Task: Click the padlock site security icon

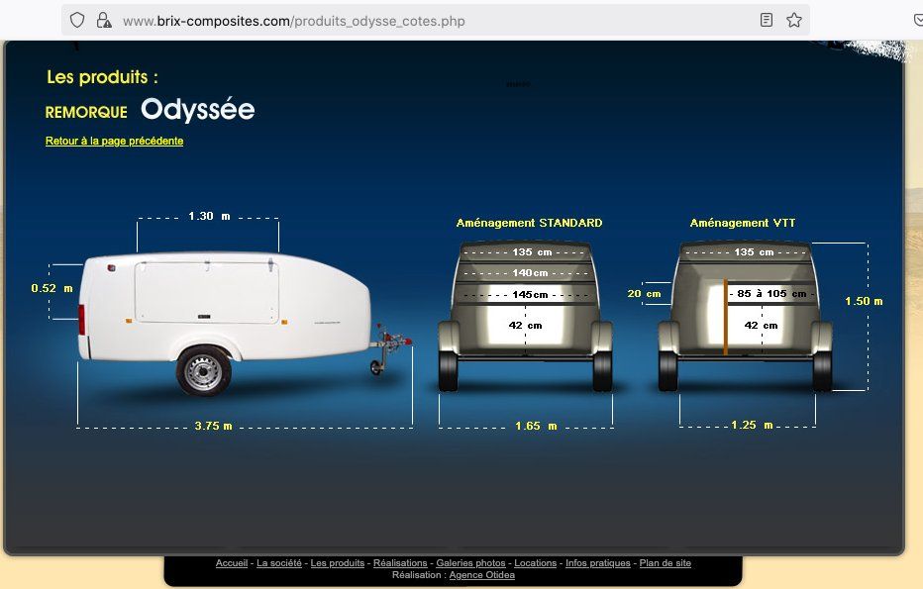Action: (104, 21)
